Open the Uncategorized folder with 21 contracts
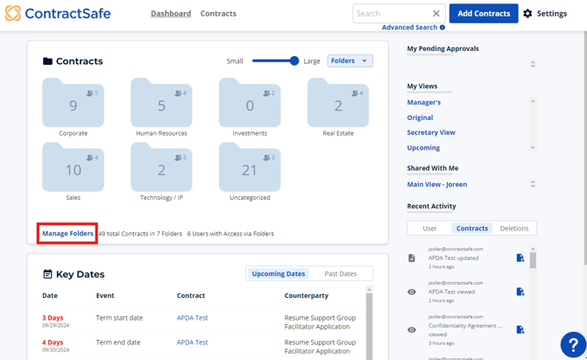 tap(250, 167)
